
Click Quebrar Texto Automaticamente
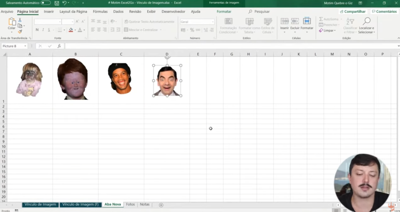click(x=149, y=22)
